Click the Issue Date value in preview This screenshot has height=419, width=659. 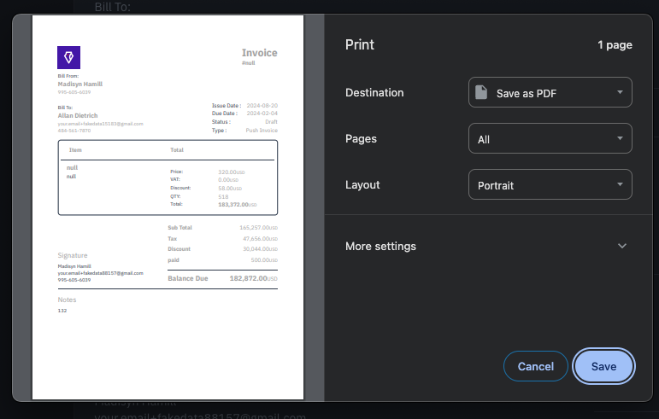tap(262, 105)
